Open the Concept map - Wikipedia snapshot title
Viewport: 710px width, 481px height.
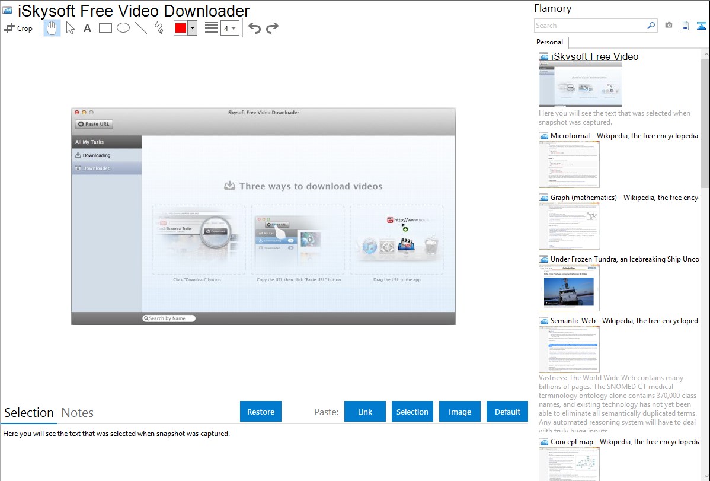[x=625, y=441]
